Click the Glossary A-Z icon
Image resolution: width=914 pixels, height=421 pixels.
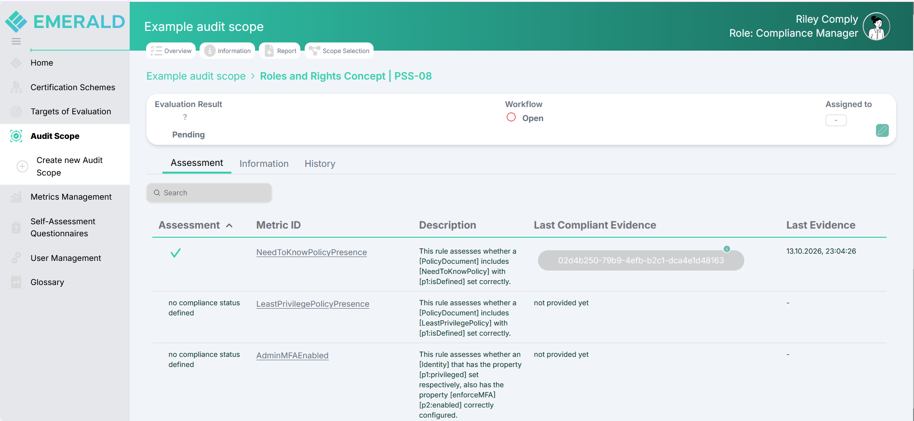point(16,282)
